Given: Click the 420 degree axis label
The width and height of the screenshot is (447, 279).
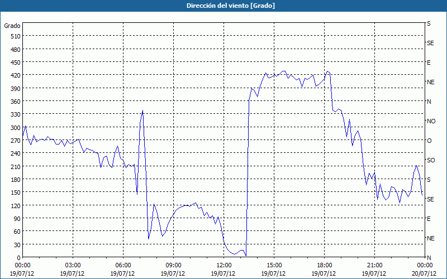Looking at the screenshot, I should [x=16, y=75].
